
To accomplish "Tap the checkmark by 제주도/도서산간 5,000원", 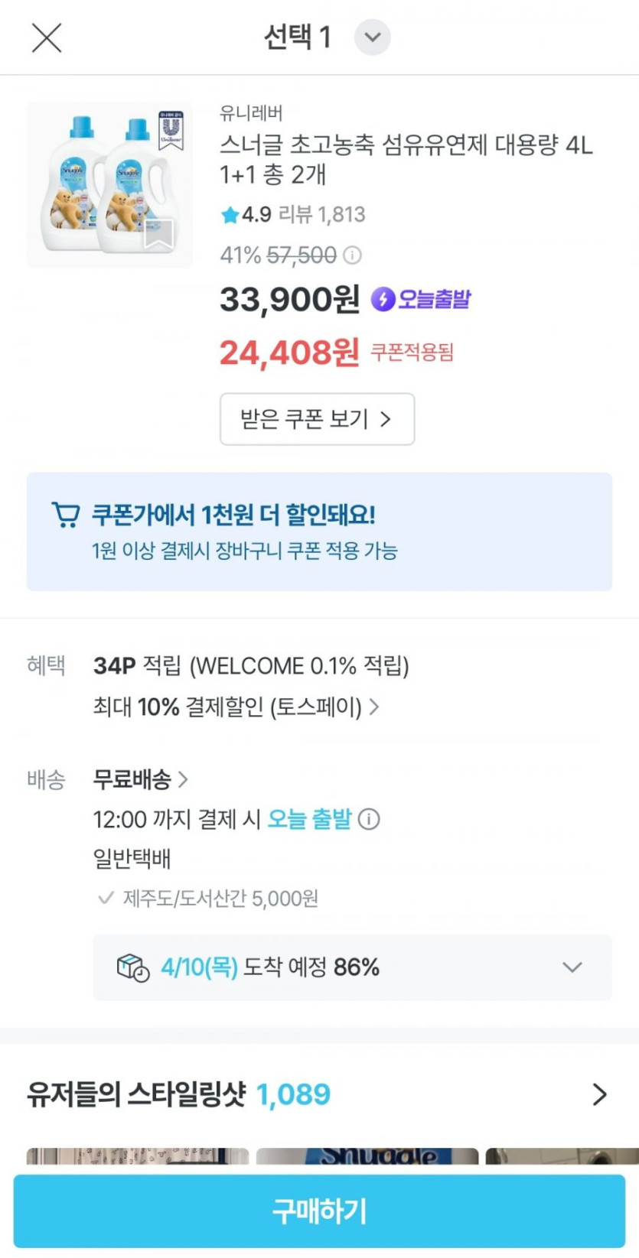I will pos(106,898).
